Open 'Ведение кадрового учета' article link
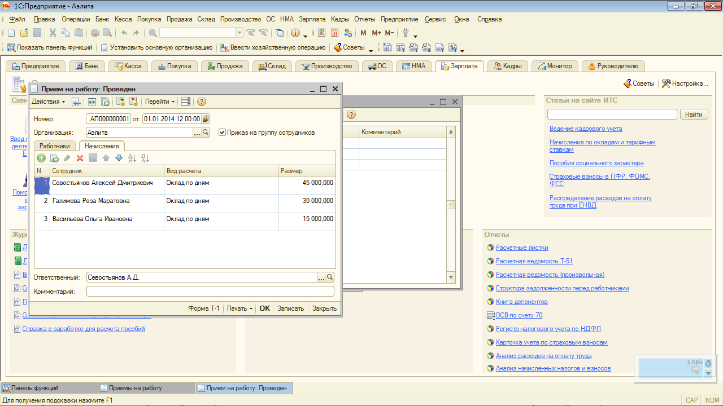Screen dimensions: 723x406 586,129
